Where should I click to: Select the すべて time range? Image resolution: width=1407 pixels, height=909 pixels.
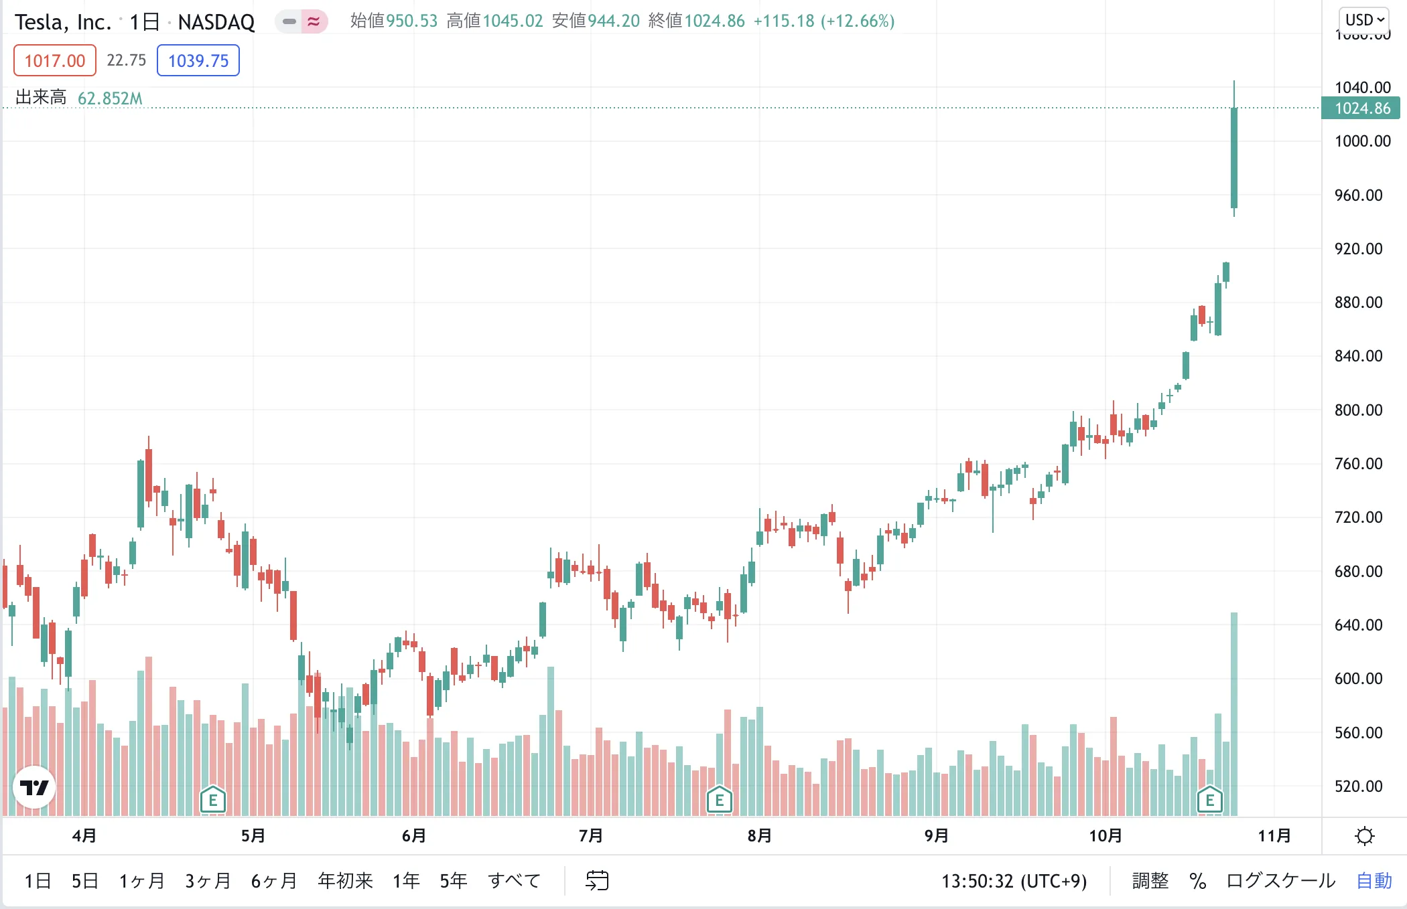[514, 881]
